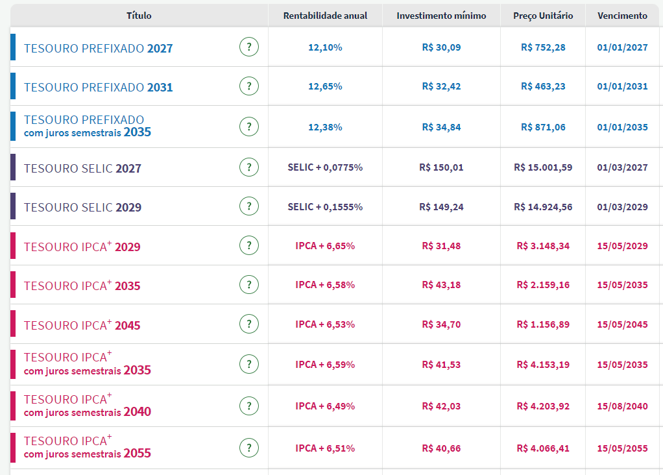This screenshot has height=475, width=663.
Task: Open the Tesouro Prefixado 2027 title link
Action: click(x=98, y=48)
